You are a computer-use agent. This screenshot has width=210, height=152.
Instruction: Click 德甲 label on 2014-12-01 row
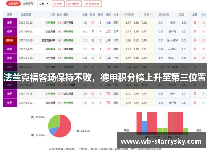tap(10, 102)
